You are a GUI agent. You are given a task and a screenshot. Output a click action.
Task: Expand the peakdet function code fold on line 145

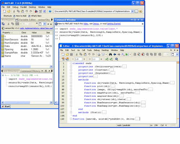(x=71, y=119)
